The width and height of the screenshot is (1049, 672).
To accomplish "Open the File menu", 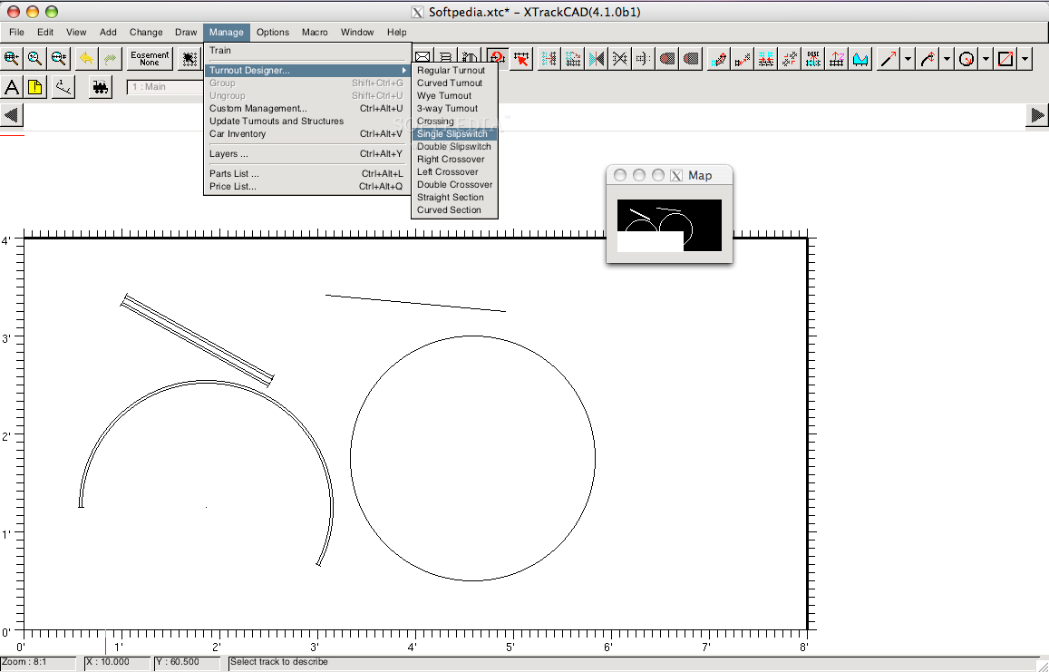I will coord(16,32).
